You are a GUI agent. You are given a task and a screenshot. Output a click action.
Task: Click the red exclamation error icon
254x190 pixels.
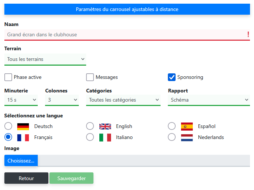pyautogui.click(x=248, y=34)
